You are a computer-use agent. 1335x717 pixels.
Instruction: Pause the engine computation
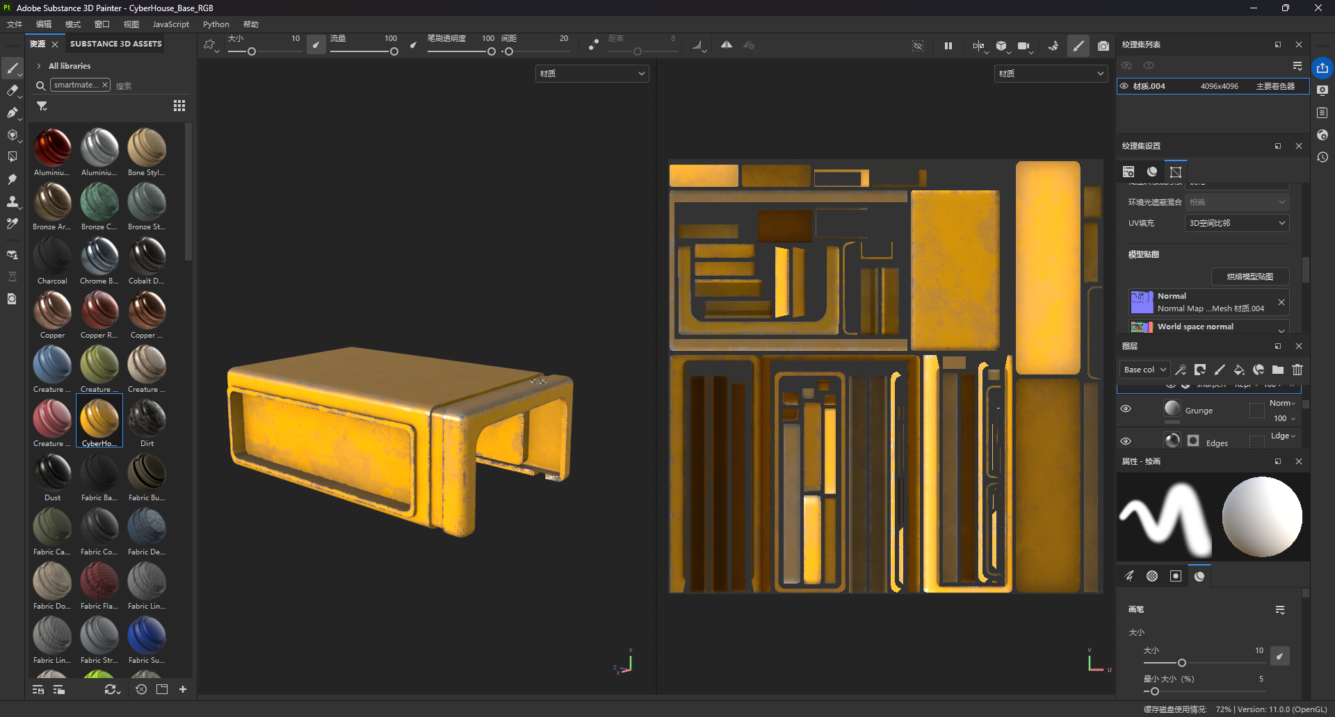point(948,46)
